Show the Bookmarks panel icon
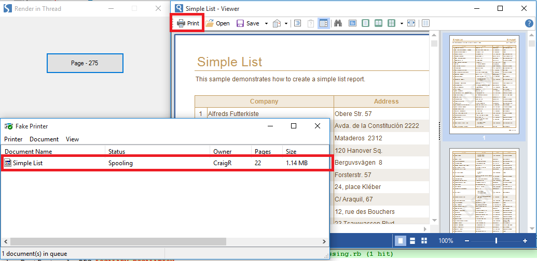 [x=298, y=23]
